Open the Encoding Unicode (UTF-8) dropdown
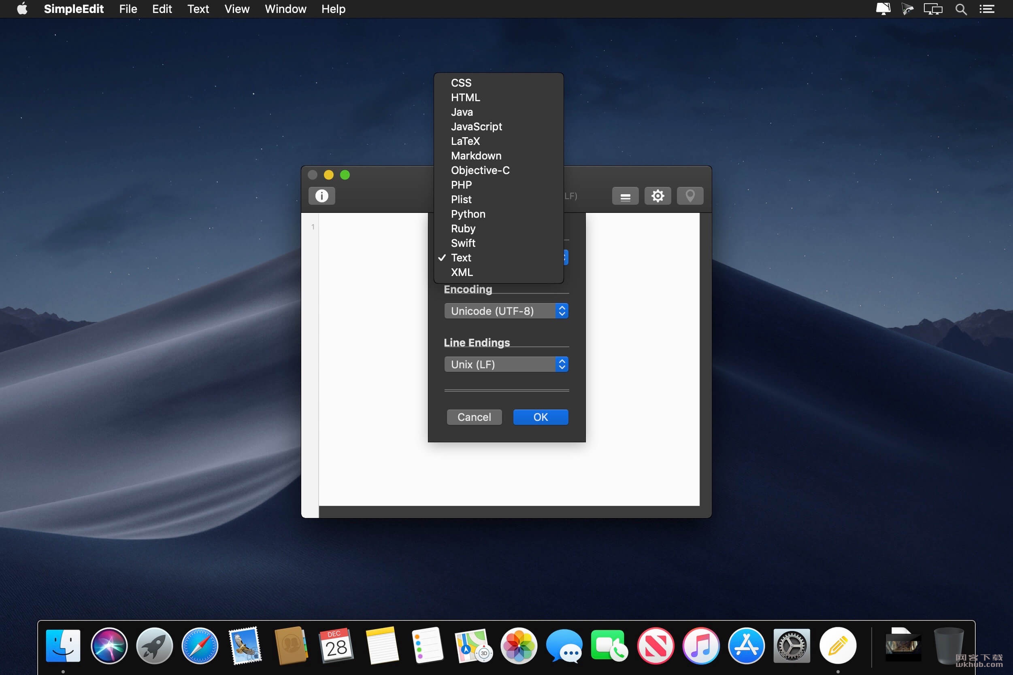The image size is (1013, 675). click(x=506, y=311)
